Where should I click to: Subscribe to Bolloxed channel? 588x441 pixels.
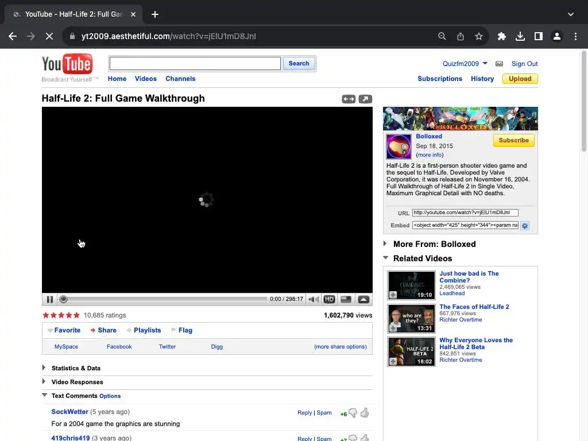(513, 140)
